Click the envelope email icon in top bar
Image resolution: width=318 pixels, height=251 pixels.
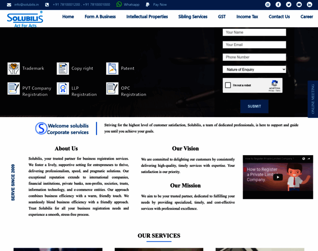(x=9, y=5)
